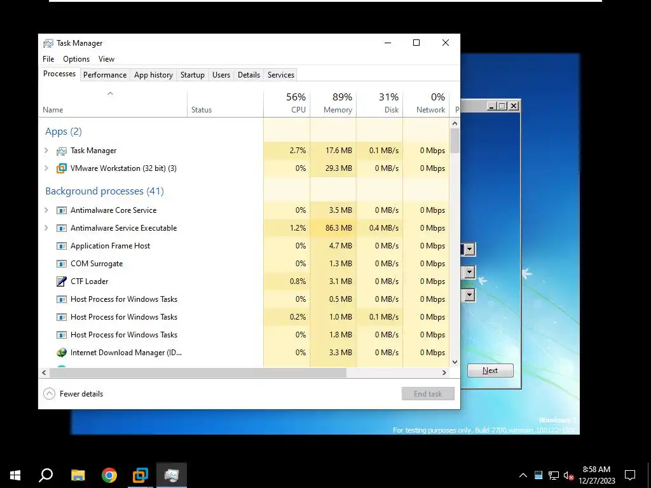Expand the VMware Workstation process group
651x488 pixels.
[46, 168]
